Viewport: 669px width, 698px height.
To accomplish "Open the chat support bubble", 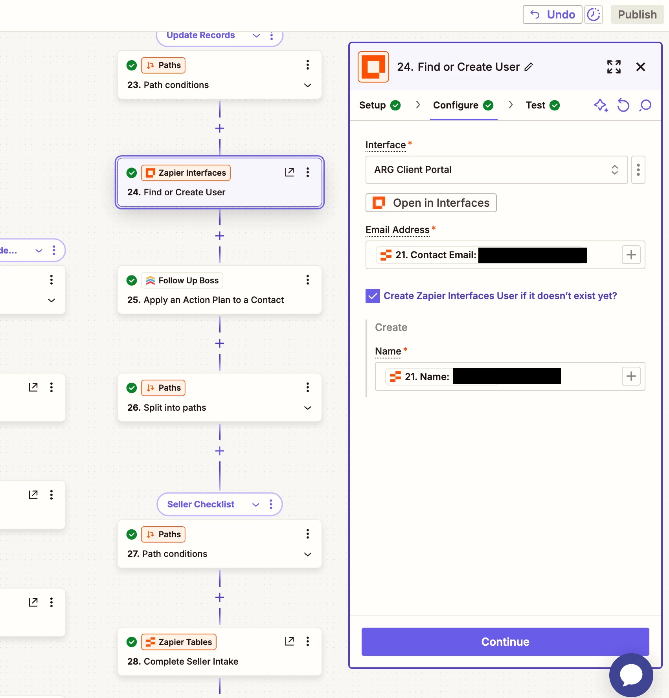I will (x=631, y=675).
